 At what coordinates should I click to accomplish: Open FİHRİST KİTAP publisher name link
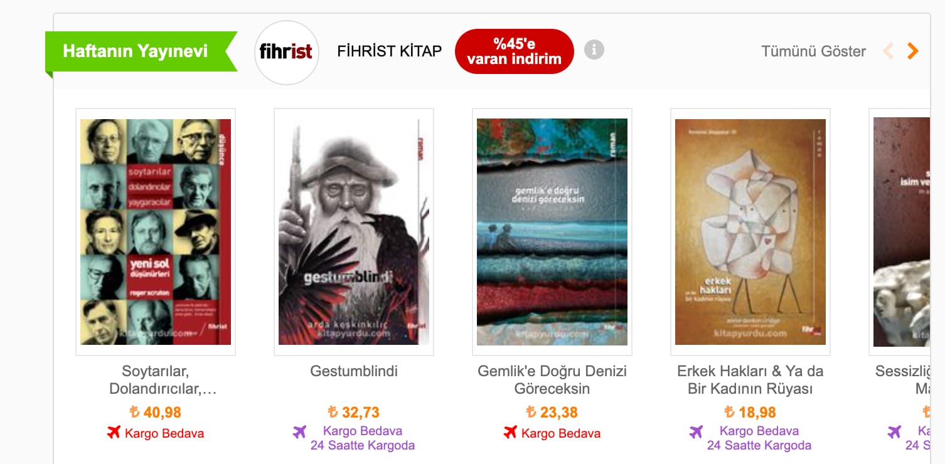[390, 51]
